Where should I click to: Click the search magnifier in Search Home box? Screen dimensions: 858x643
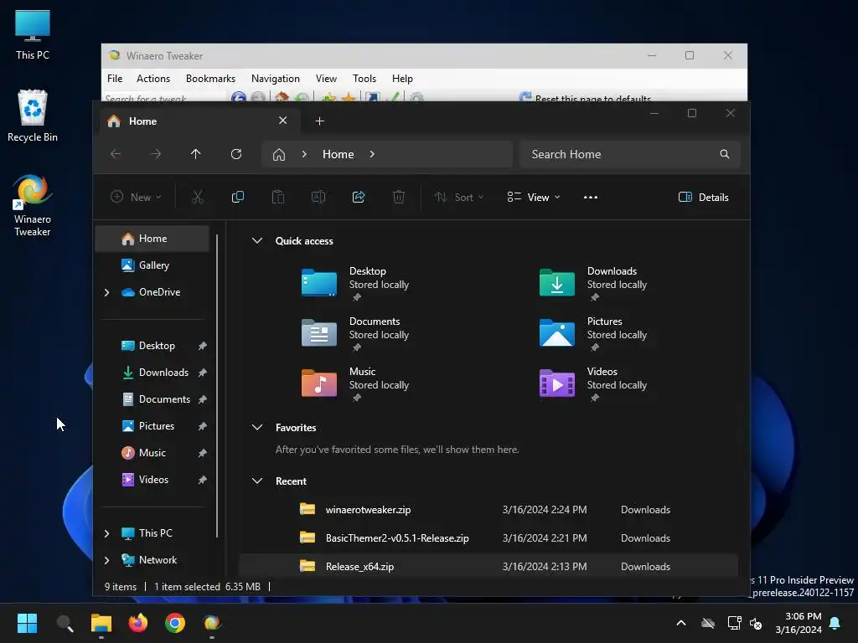pyautogui.click(x=725, y=154)
